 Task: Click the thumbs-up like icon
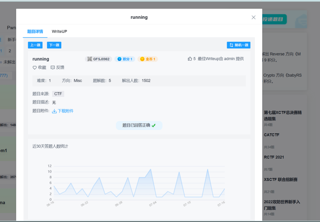[190, 59]
